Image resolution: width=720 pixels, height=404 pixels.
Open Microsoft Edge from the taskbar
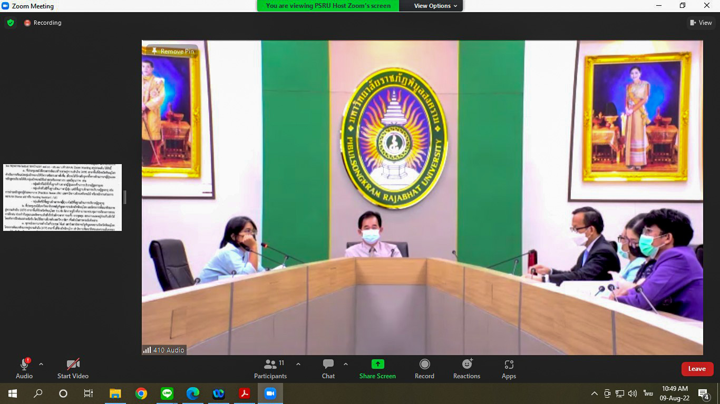[192, 393]
